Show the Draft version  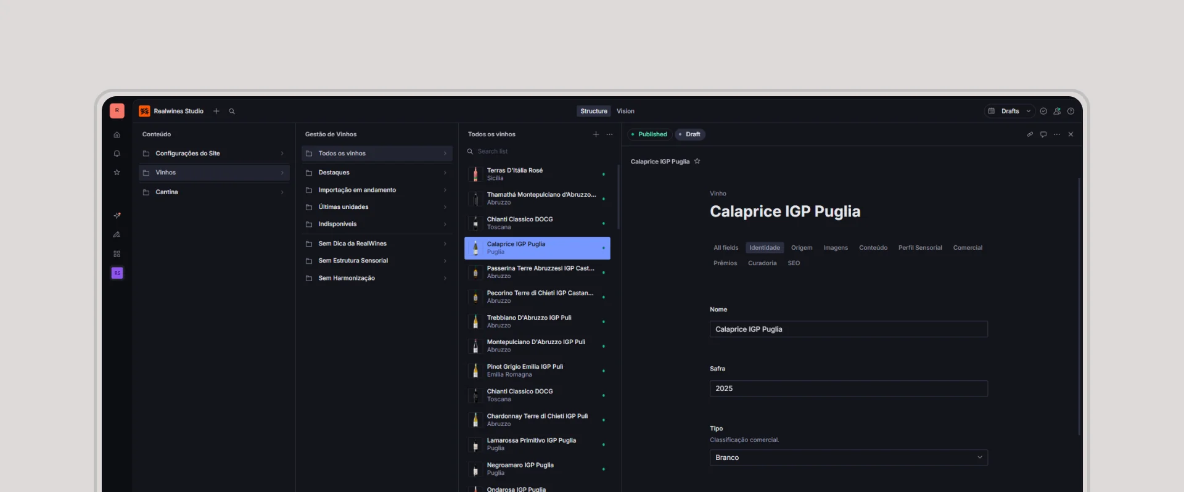click(690, 134)
